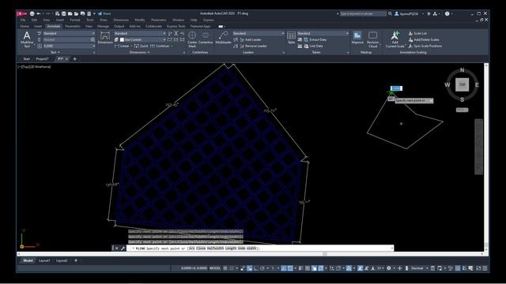The width and height of the screenshot is (506, 284).
Task: Insert a Center Mark
Action: (x=192, y=39)
